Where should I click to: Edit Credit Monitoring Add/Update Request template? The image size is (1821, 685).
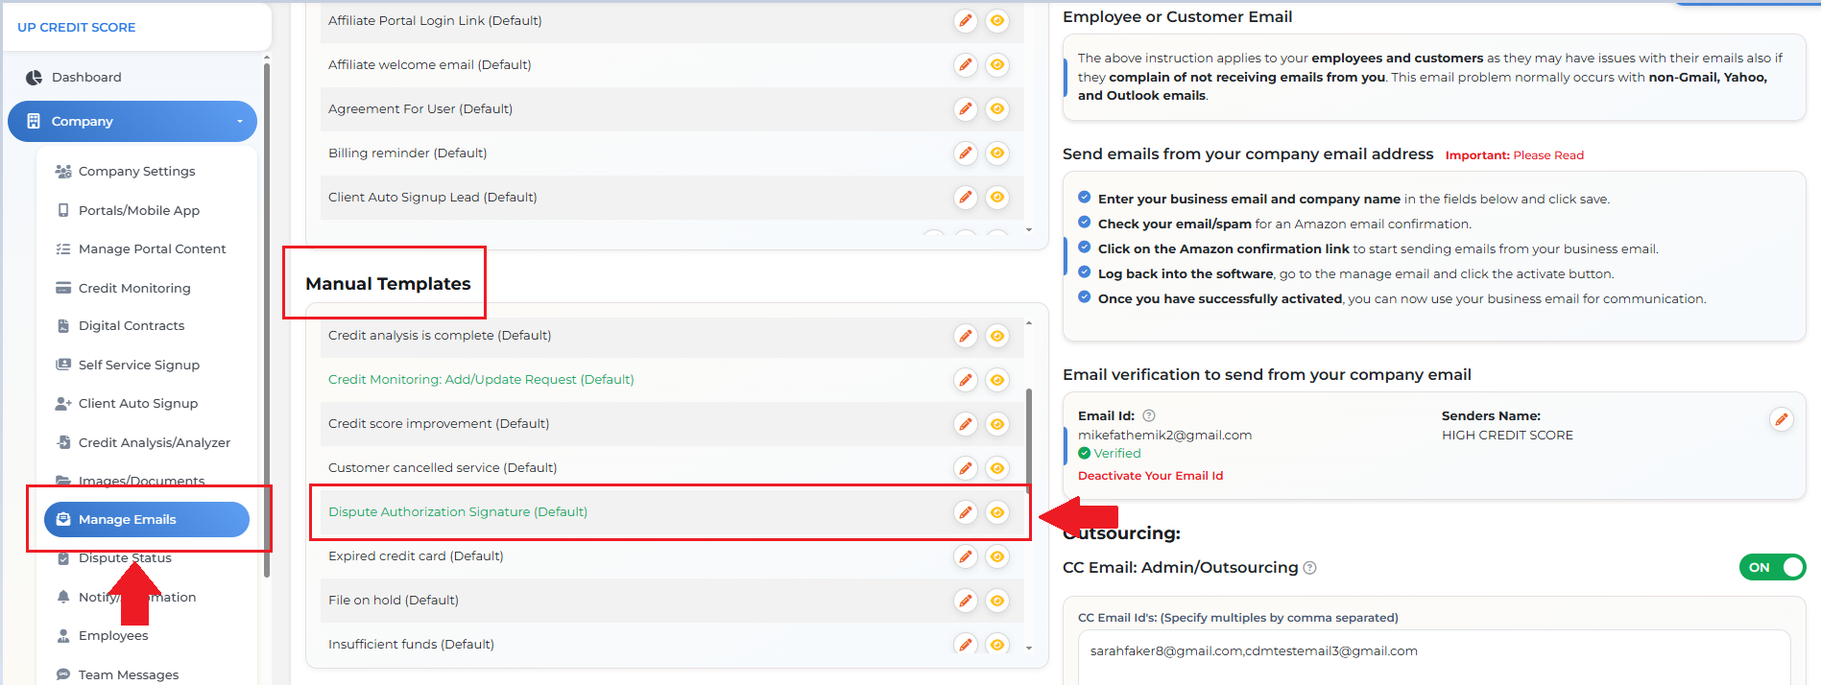966,379
